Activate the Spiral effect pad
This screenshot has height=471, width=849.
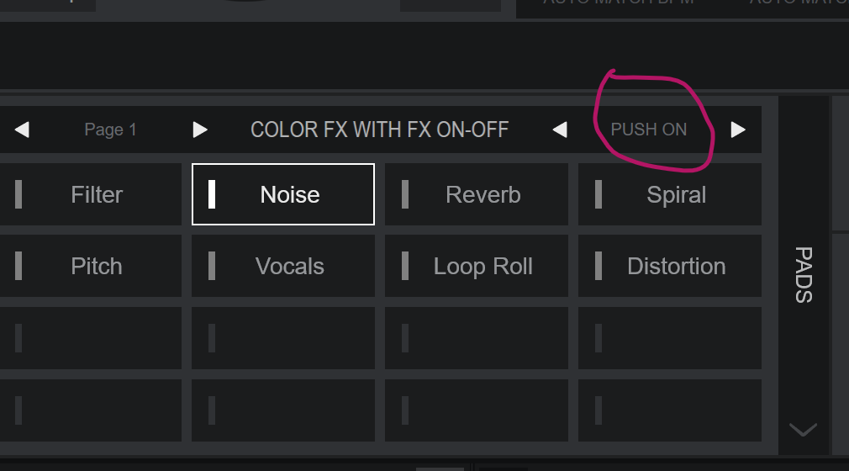pos(670,194)
